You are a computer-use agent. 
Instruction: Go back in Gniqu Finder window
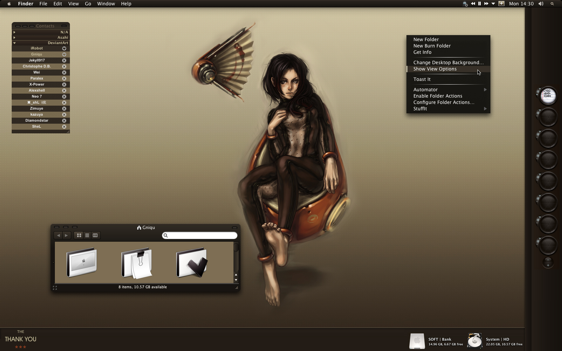(58, 235)
